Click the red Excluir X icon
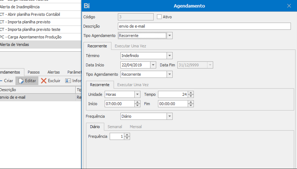Image resolution: width=297 pixels, height=169 pixels. (44, 81)
